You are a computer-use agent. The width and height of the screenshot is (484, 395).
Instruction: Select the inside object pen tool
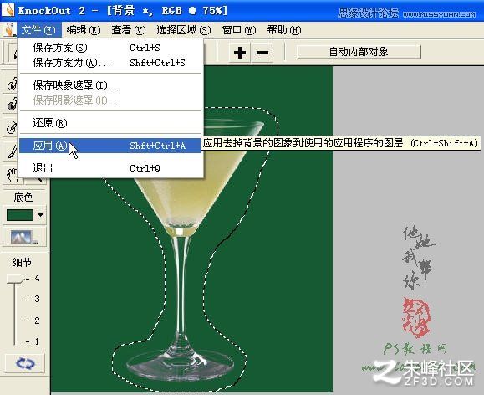tap(11, 83)
